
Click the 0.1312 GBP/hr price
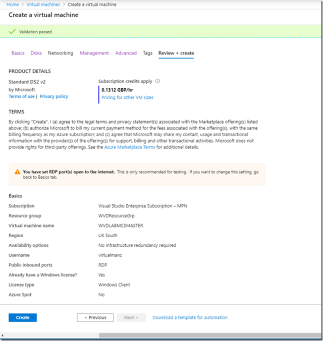point(117,90)
